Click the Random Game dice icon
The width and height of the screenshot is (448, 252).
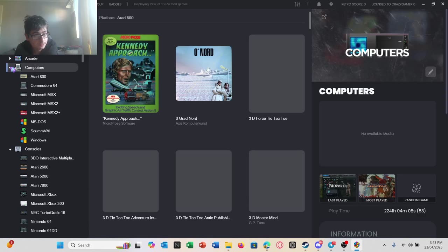pos(416,188)
